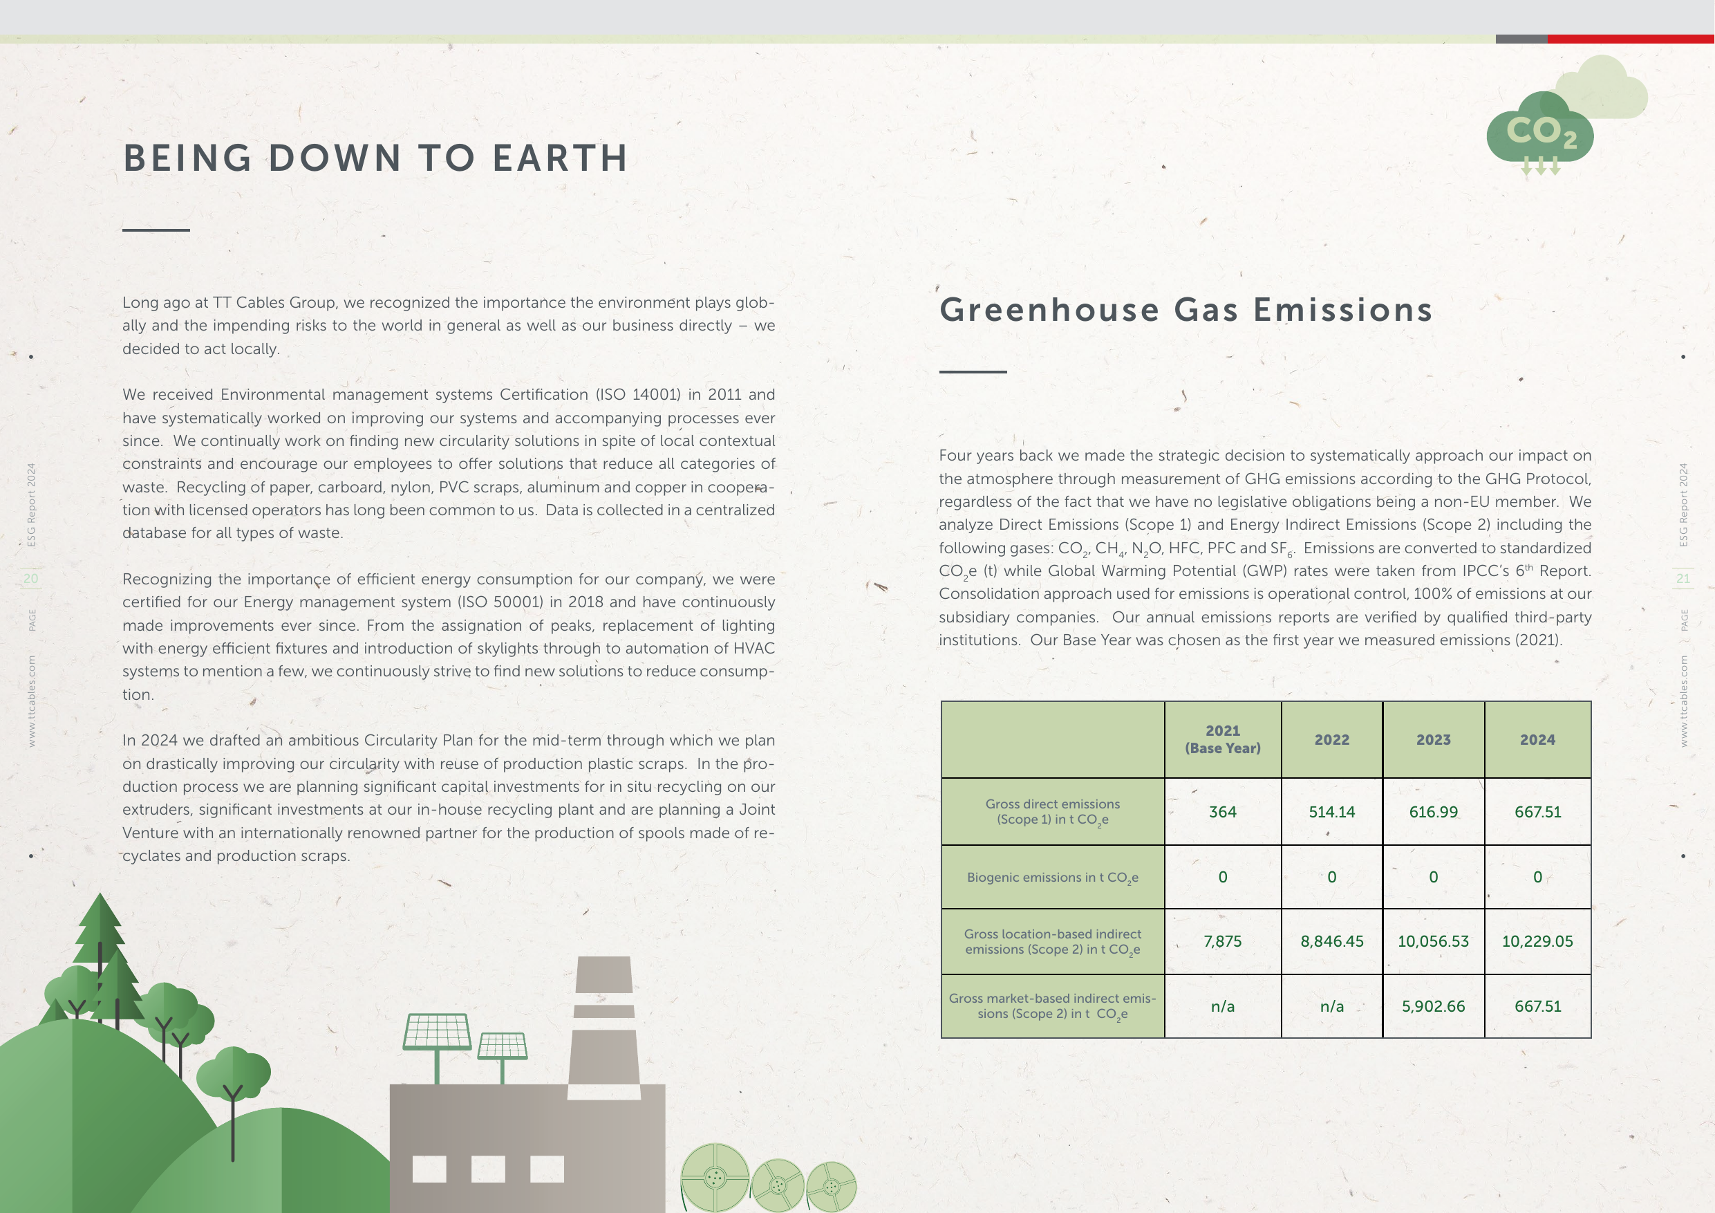Click the "Gross direct emissions (Scope 1)" row label
The image size is (1715, 1213).
[x=1051, y=812]
